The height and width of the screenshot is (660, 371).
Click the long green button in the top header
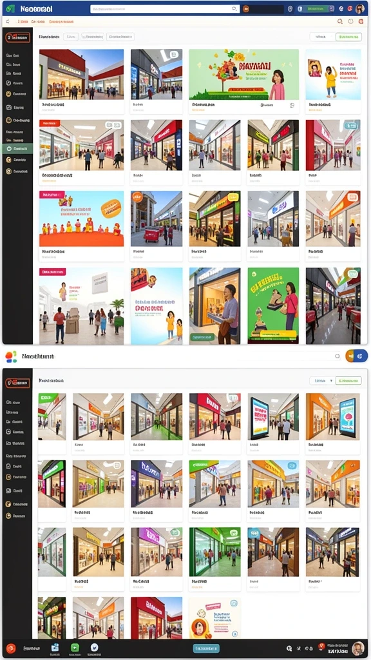[317, 8]
